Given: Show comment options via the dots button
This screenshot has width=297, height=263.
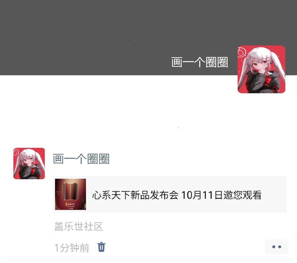Looking at the screenshot, I should point(276,247).
